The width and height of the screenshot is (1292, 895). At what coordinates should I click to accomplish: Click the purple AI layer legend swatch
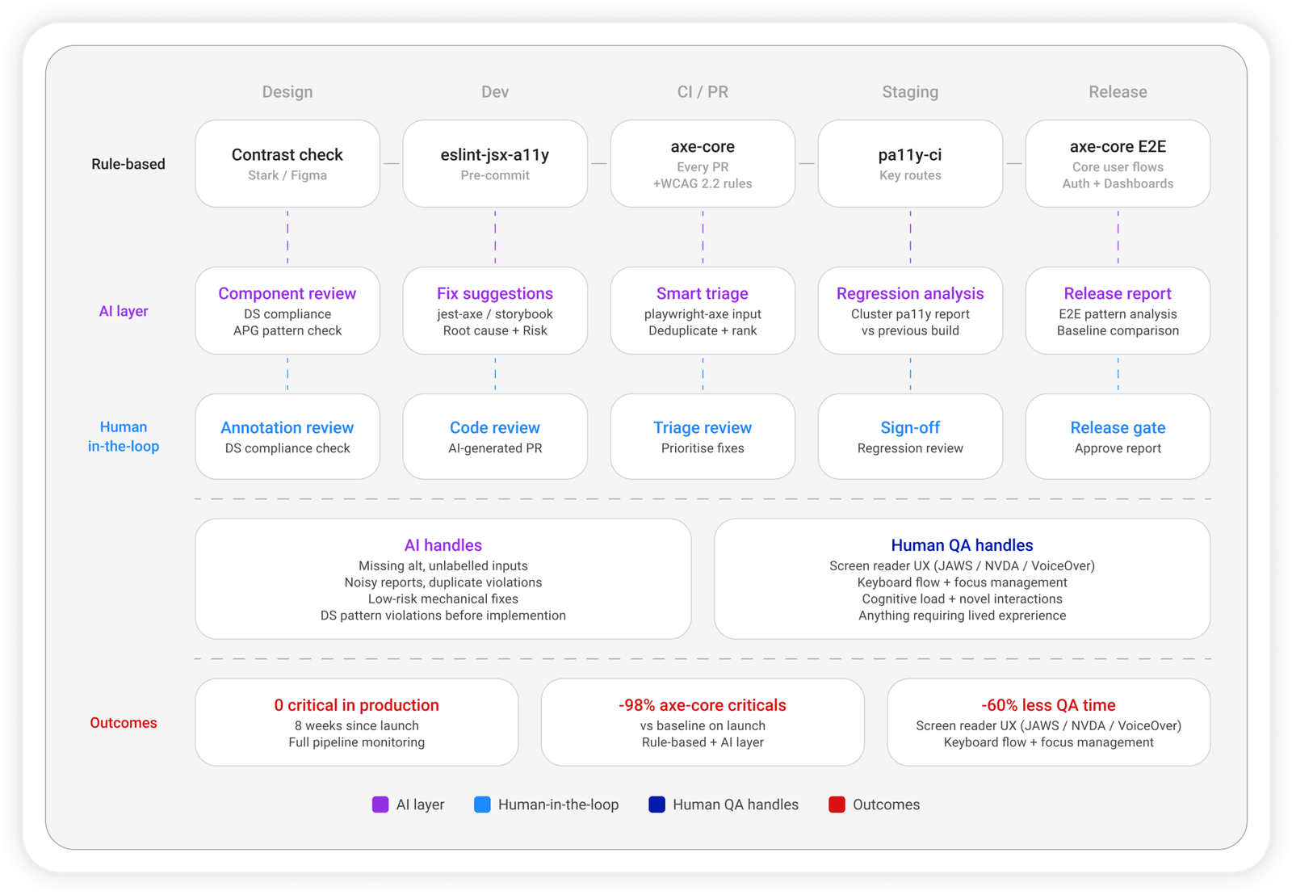380,805
